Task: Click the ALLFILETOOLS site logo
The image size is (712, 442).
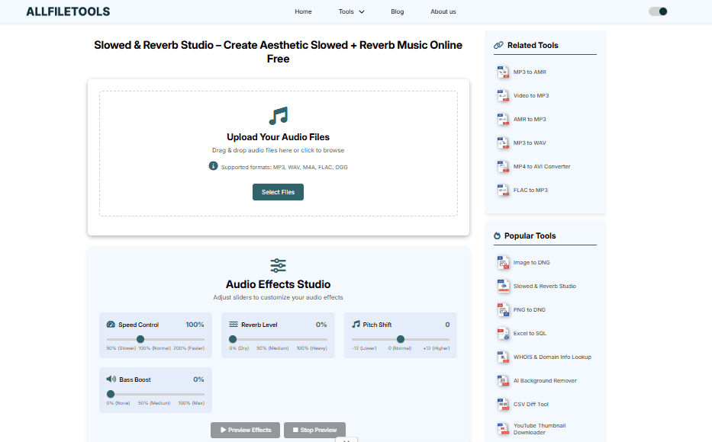Action: pos(68,11)
